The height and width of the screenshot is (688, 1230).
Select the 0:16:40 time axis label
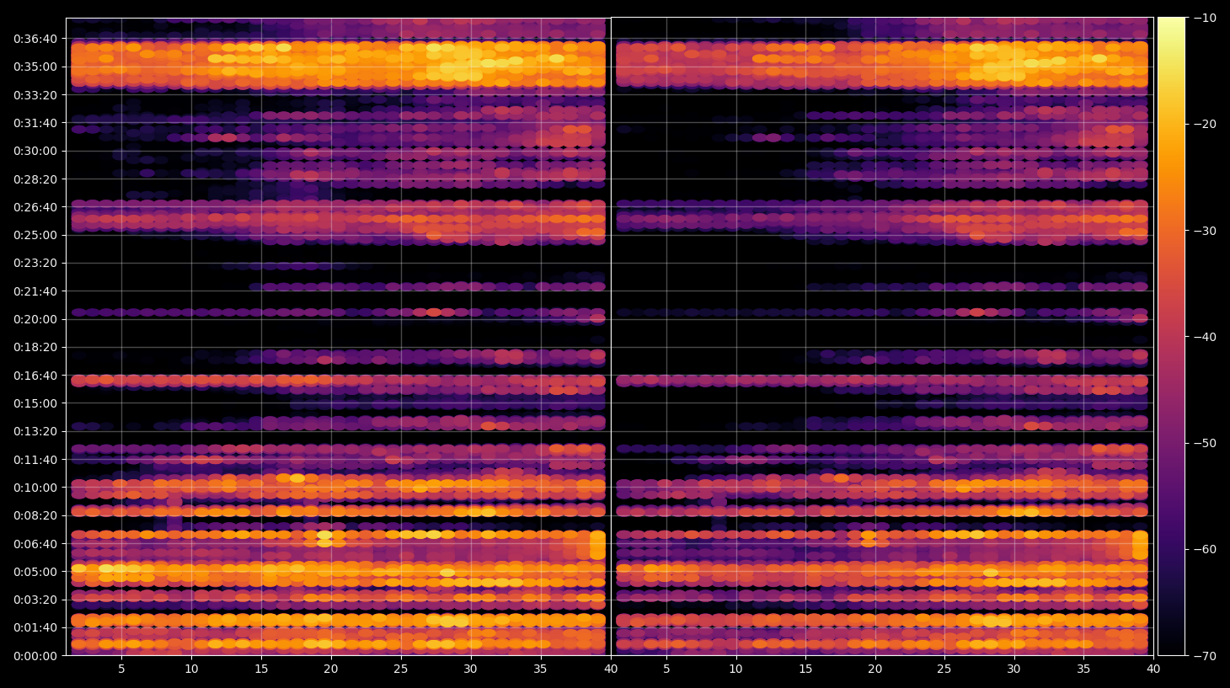[35, 376]
